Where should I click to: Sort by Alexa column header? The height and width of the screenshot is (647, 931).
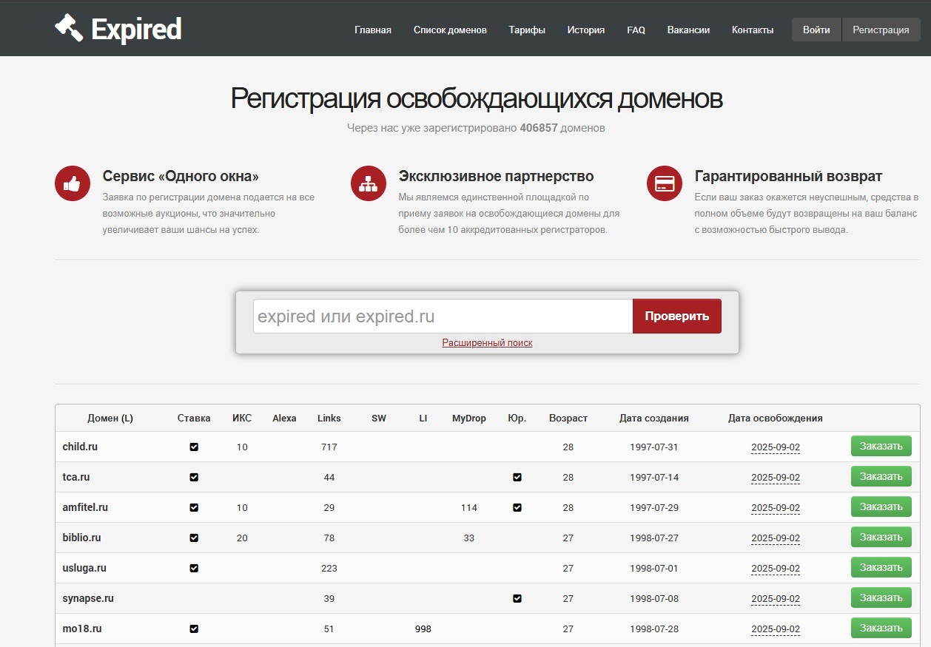284,419
